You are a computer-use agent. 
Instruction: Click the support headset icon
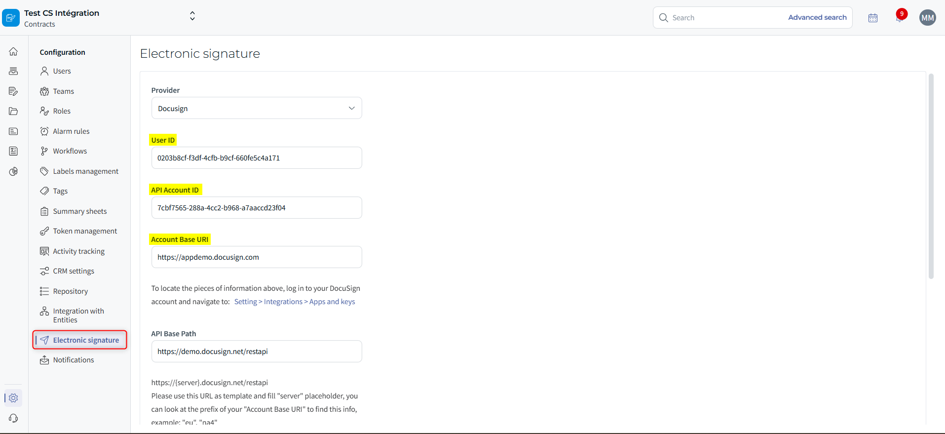[13, 418]
